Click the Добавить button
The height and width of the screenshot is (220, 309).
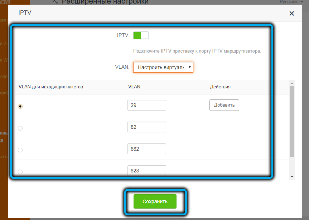pos(224,105)
